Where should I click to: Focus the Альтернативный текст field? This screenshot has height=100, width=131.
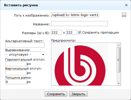click(x=25, y=45)
